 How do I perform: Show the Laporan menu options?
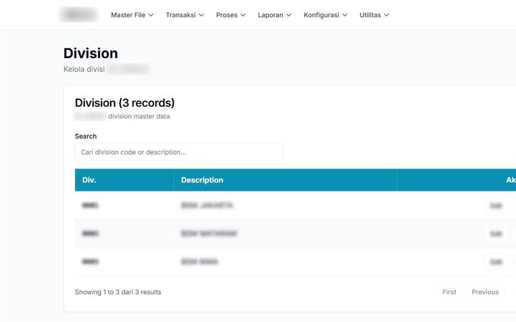click(275, 15)
